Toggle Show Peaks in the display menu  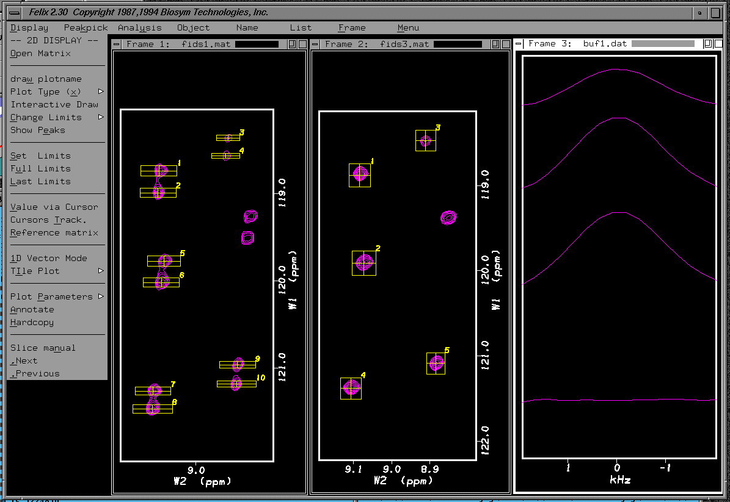(37, 131)
